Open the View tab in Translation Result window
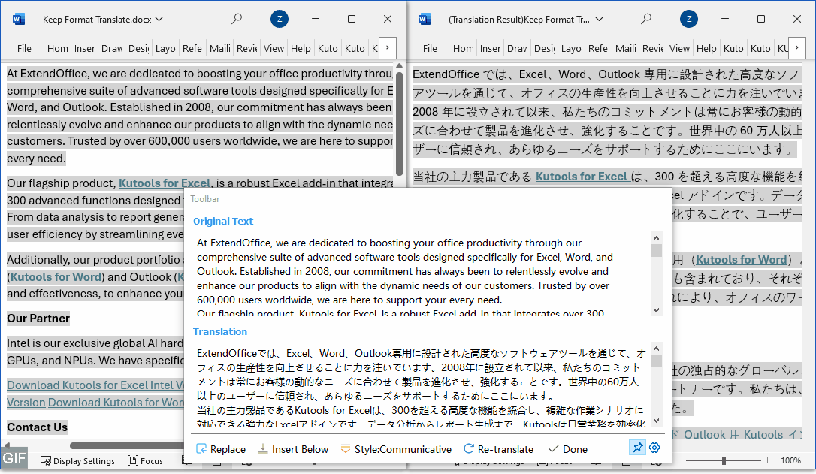Screen dimensions: 816x474 pos(680,48)
